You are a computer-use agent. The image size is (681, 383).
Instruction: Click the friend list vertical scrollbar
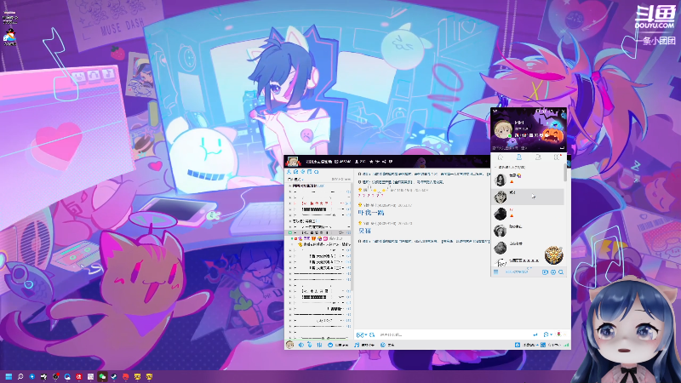565,173
